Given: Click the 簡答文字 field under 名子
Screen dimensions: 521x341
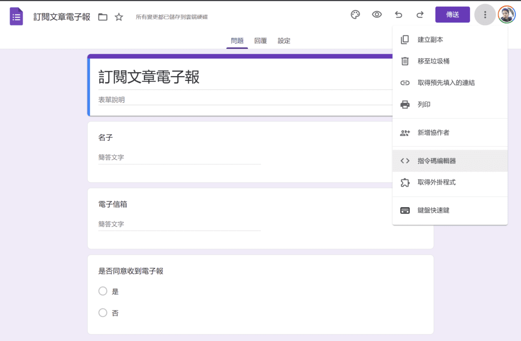Looking at the screenshot, I should (x=180, y=158).
